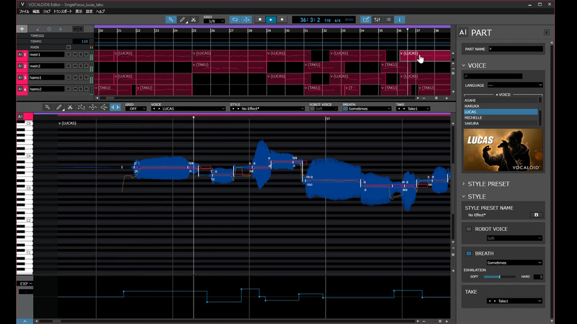Viewport: 577px width, 324px height.
Task: Toggle effects E button on mein2
Action: 69,66
